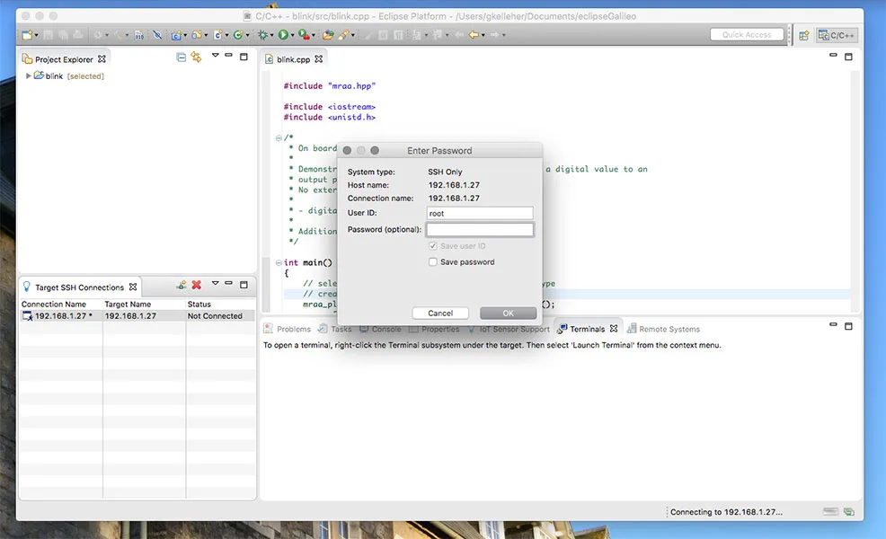The height and width of the screenshot is (539, 886).
Task: Expand the blink project tree node
Action: coord(29,76)
